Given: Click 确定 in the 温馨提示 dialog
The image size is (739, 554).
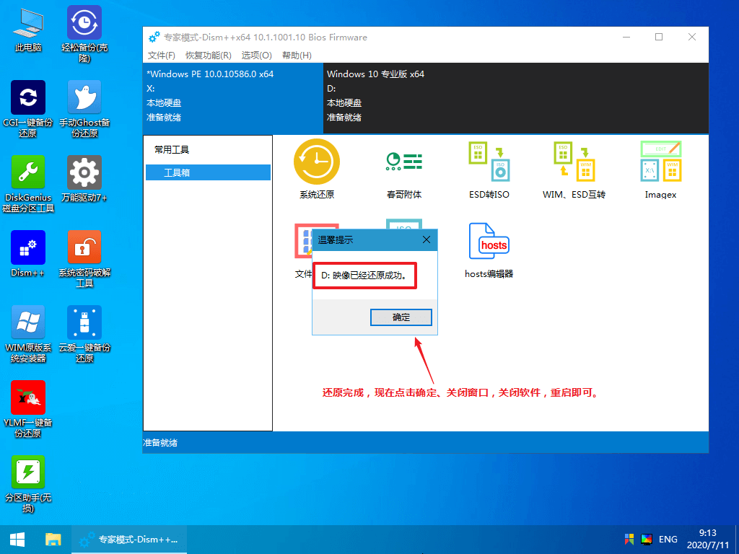Looking at the screenshot, I should [401, 317].
